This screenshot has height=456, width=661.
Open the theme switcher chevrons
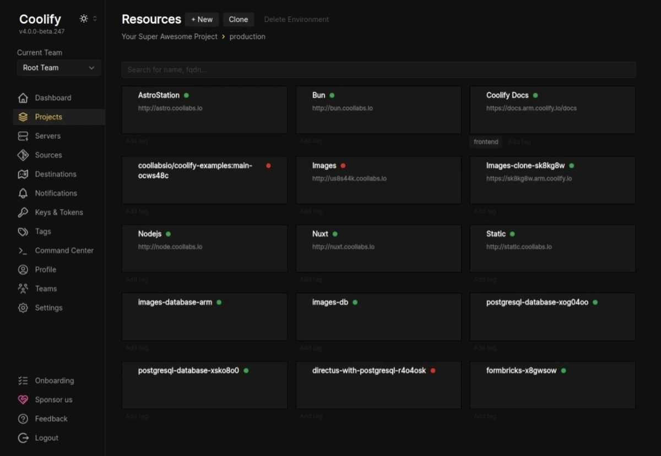pyautogui.click(x=95, y=19)
